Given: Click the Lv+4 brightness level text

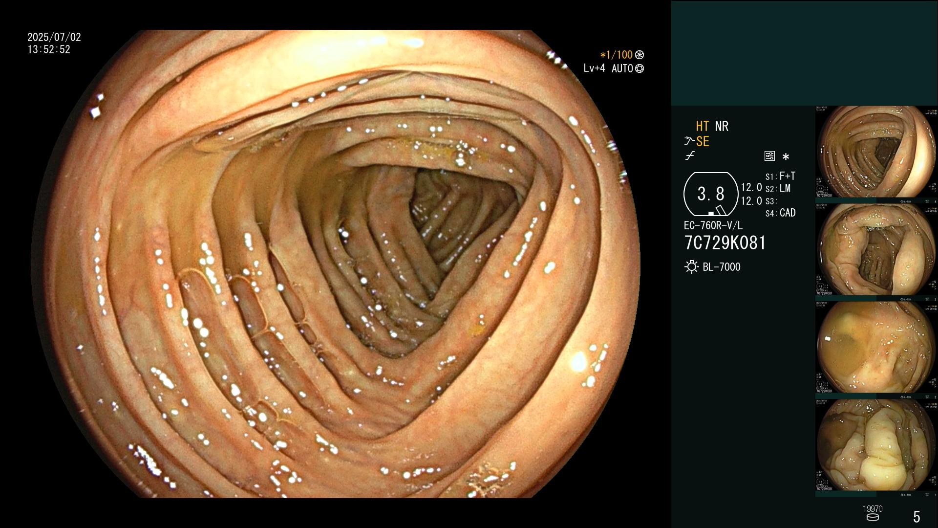Looking at the screenshot, I should [594, 68].
